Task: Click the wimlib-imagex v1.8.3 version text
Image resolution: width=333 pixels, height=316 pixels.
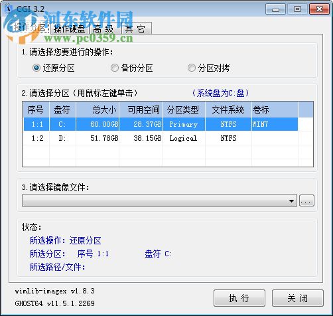Action: pyautogui.click(x=55, y=291)
